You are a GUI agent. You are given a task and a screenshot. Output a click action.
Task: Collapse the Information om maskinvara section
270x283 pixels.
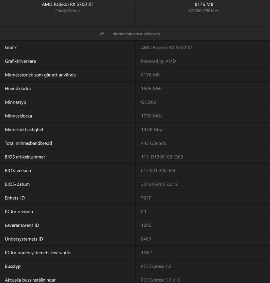(135, 34)
